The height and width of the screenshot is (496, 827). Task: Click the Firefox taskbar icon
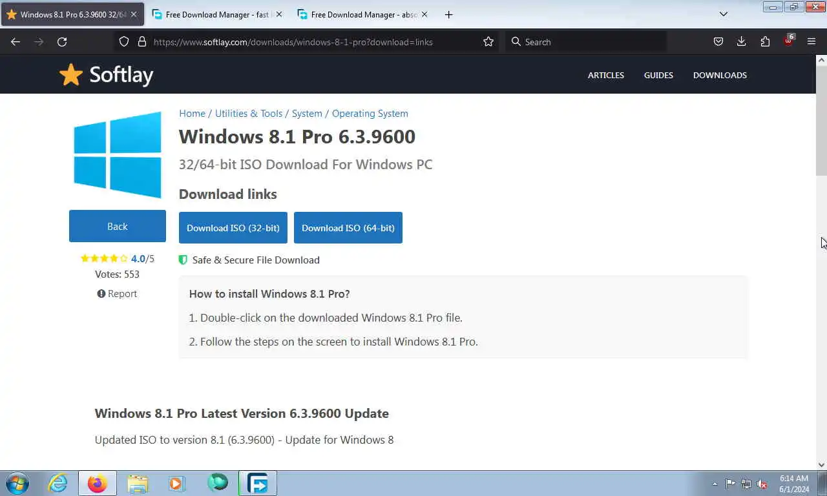pyautogui.click(x=98, y=483)
